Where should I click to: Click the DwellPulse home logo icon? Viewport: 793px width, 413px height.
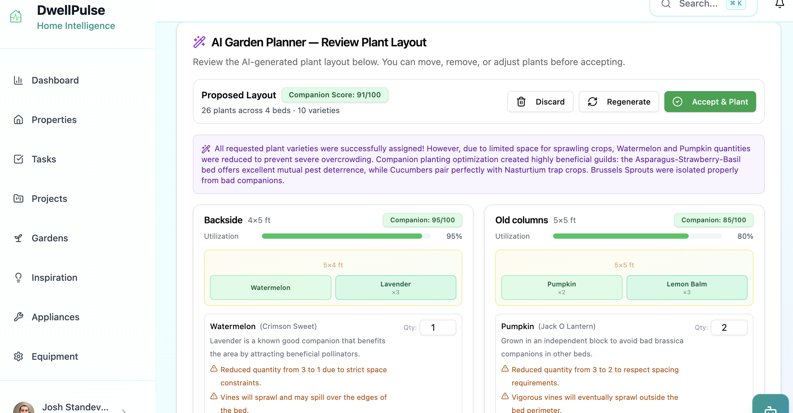tap(16, 16)
